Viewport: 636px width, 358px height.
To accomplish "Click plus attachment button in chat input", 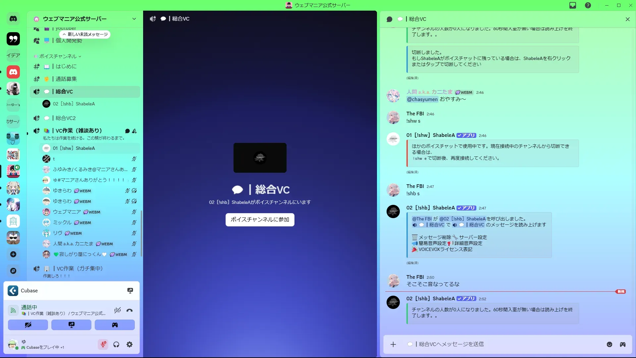I will click(x=393, y=344).
